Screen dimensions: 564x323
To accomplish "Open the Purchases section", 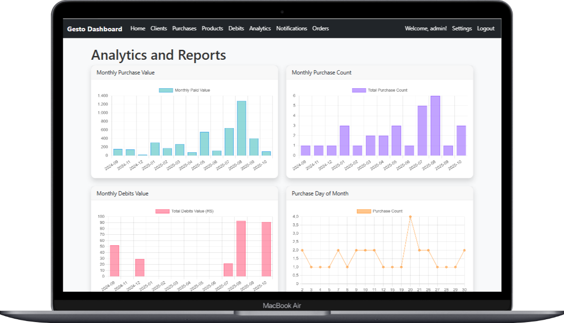I will (x=184, y=28).
